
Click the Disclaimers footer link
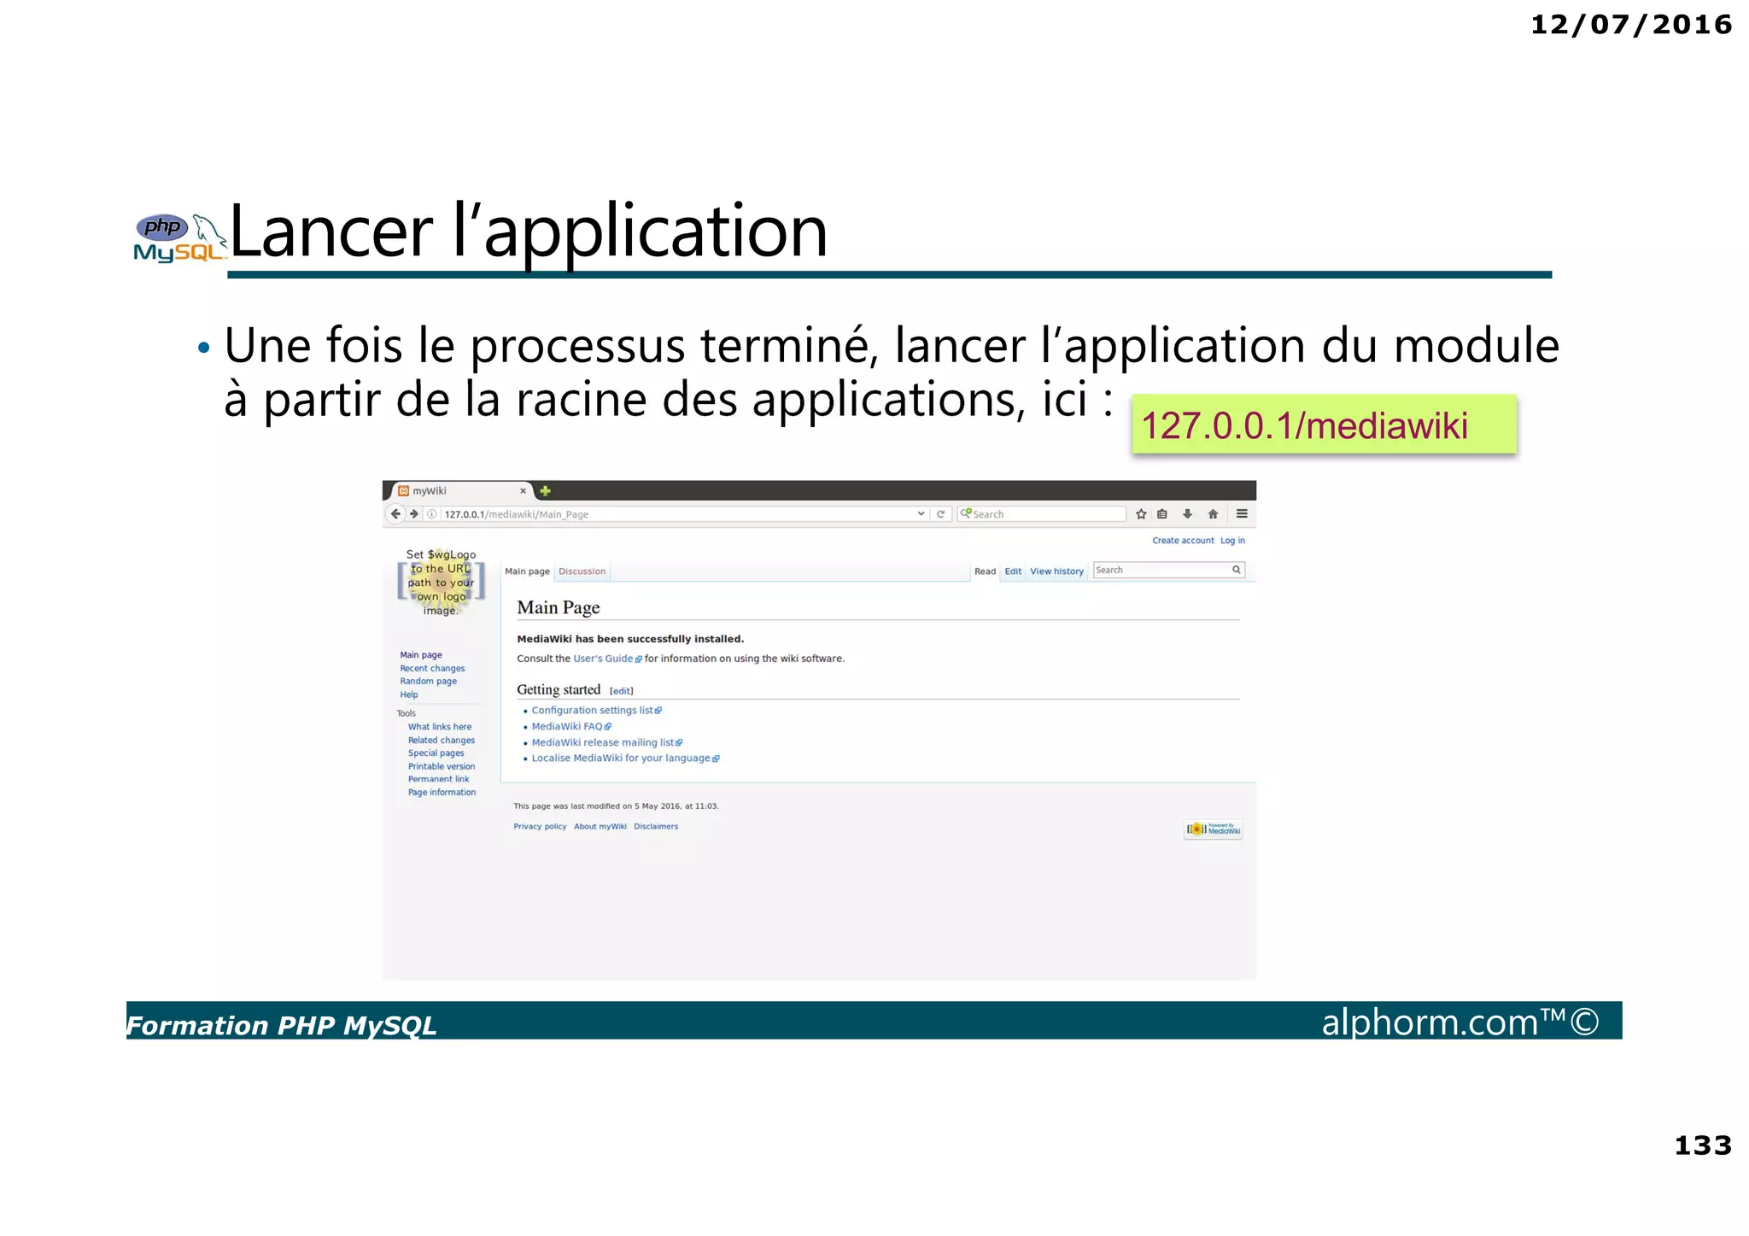[656, 827]
